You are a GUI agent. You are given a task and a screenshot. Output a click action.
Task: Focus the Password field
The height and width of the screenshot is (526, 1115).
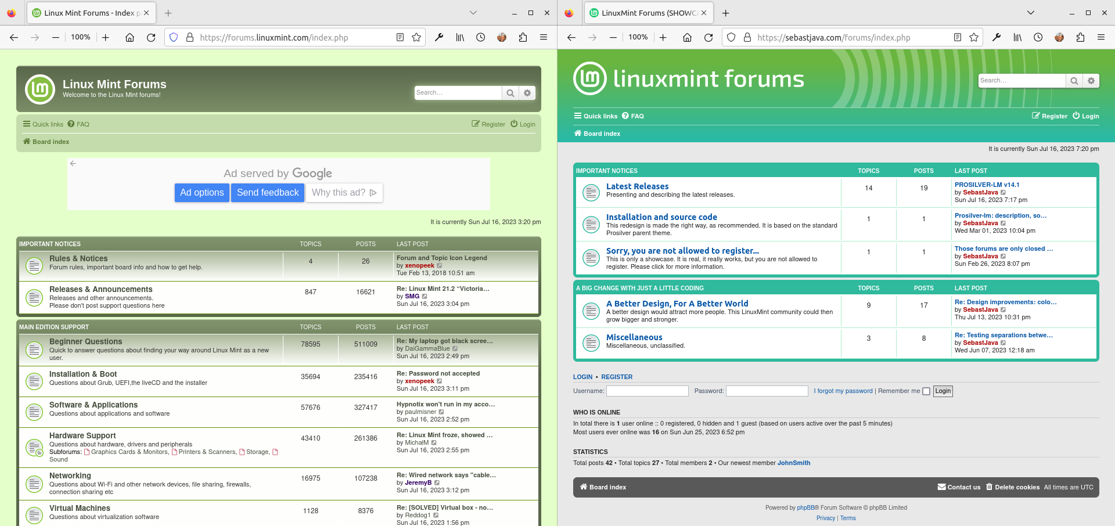[767, 391]
